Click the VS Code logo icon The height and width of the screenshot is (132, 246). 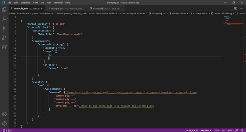click(x=3, y=2)
